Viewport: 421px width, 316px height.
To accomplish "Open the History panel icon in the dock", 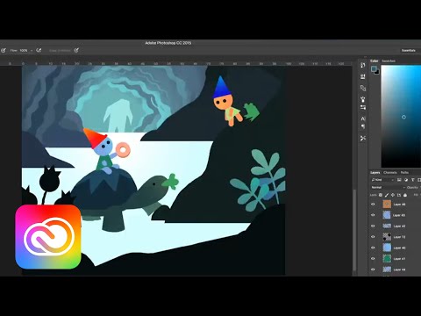I will (x=363, y=65).
